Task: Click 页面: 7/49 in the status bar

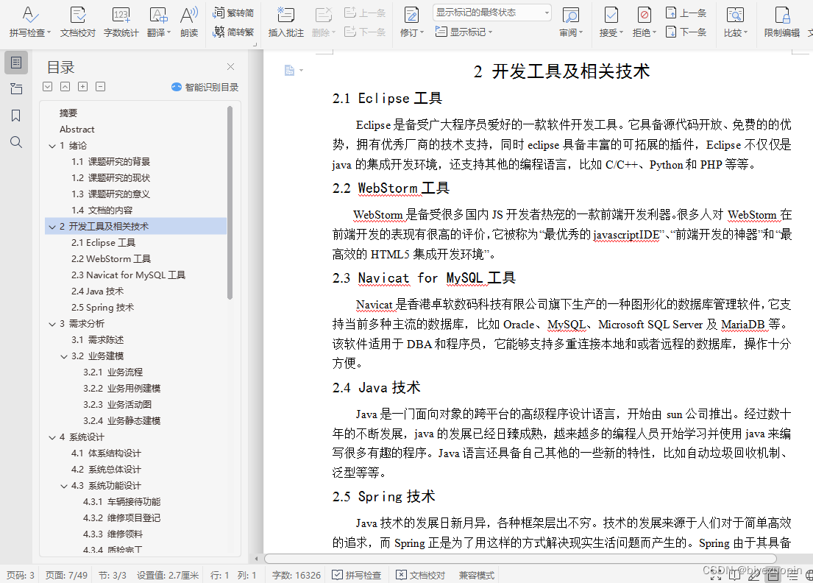Action: coord(66,575)
